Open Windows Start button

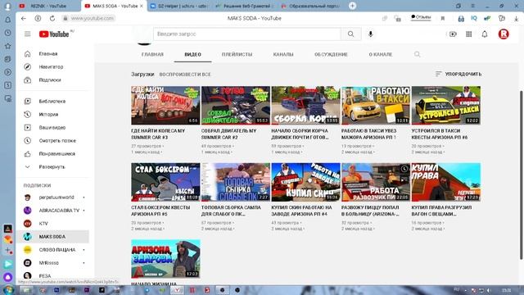point(8,289)
